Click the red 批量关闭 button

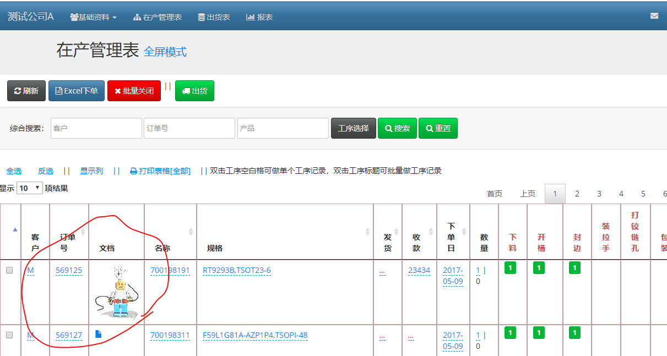[x=134, y=91]
